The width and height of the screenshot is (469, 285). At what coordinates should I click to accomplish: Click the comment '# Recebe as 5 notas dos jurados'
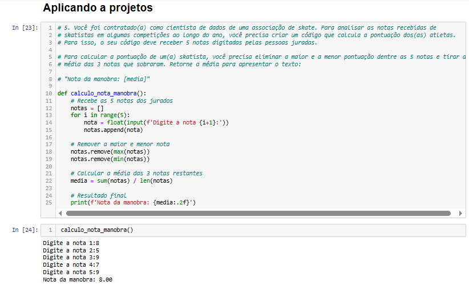[x=122, y=101]
